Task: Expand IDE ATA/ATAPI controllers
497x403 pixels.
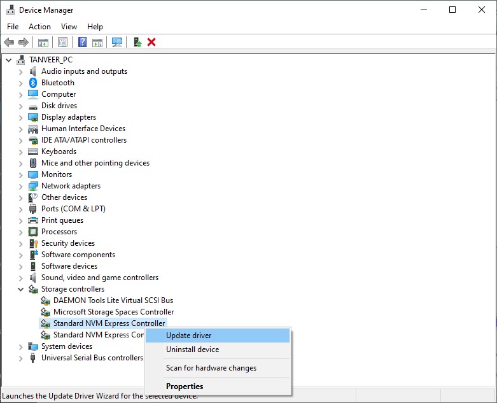Action: [x=21, y=141]
